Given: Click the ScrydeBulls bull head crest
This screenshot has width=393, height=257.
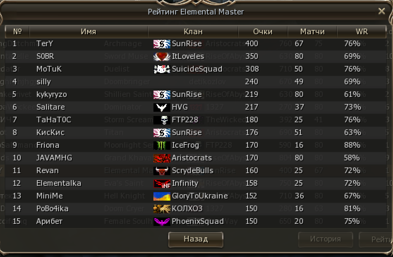Looking at the screenshot, I should [162, 171].
